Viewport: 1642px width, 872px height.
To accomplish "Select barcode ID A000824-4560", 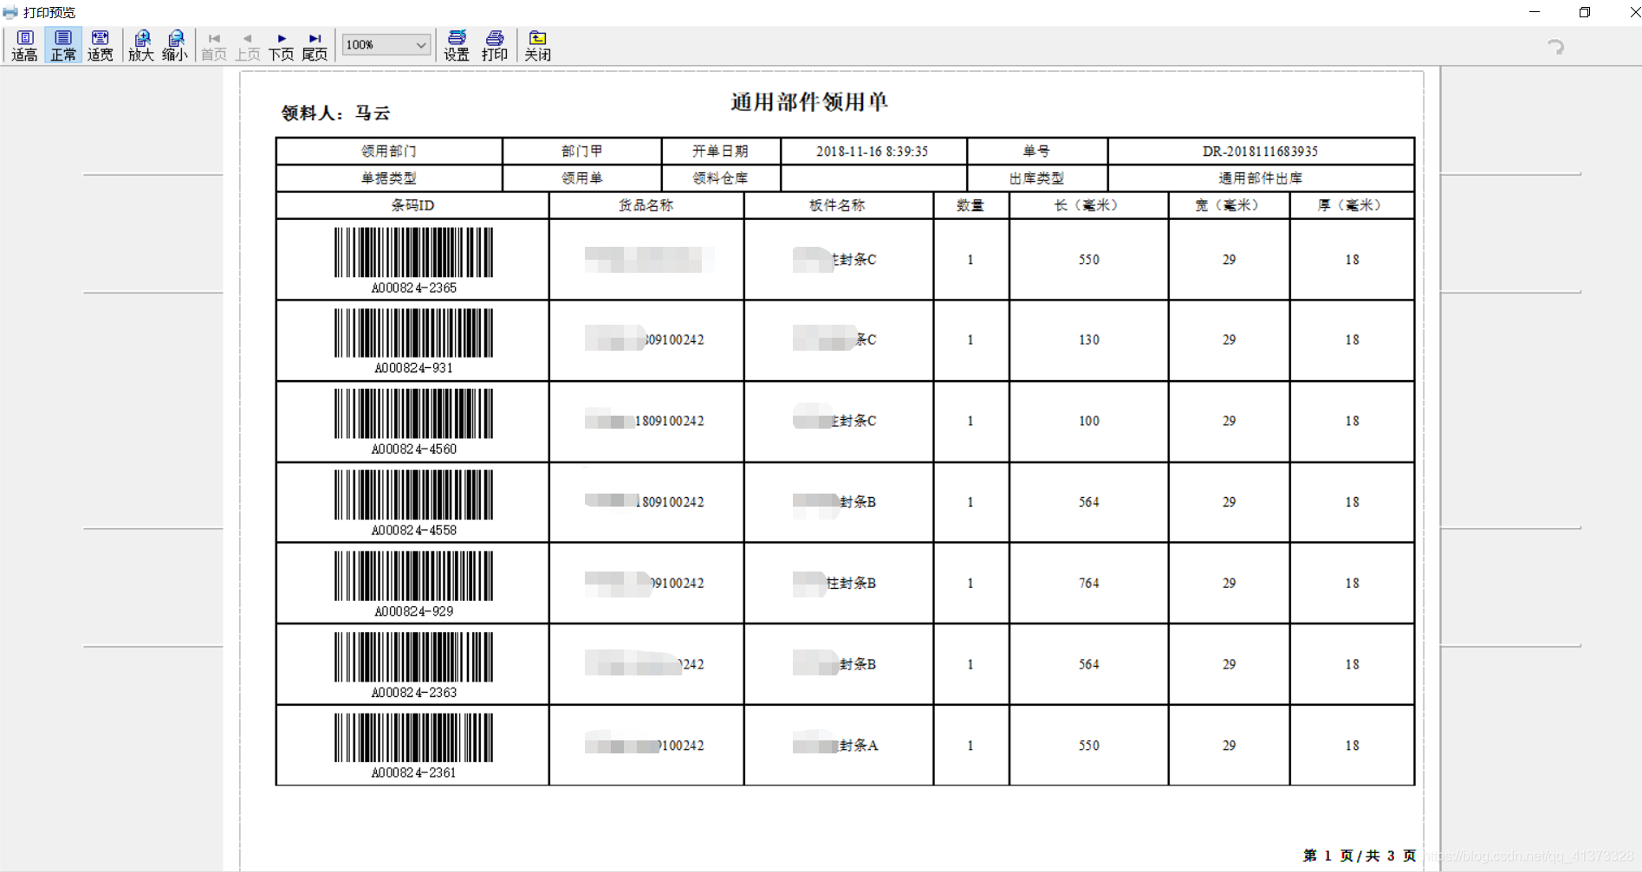I will (x=414, y=449).
